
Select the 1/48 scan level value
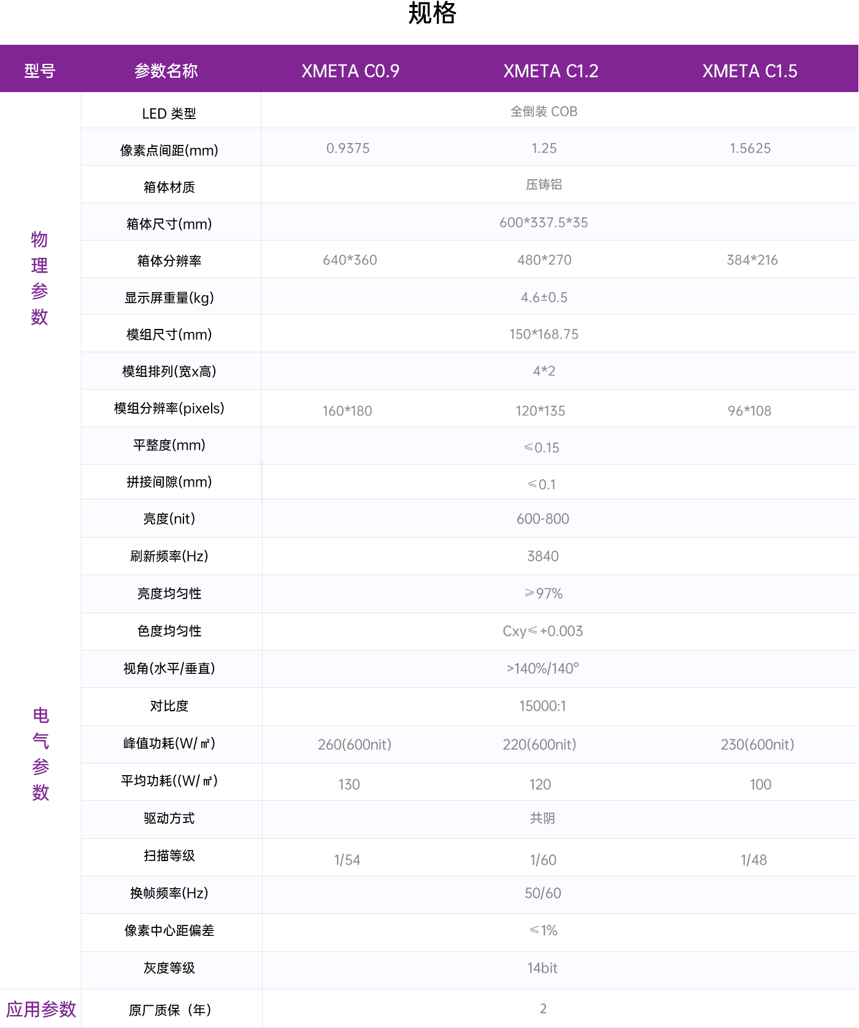pos(754,860)
